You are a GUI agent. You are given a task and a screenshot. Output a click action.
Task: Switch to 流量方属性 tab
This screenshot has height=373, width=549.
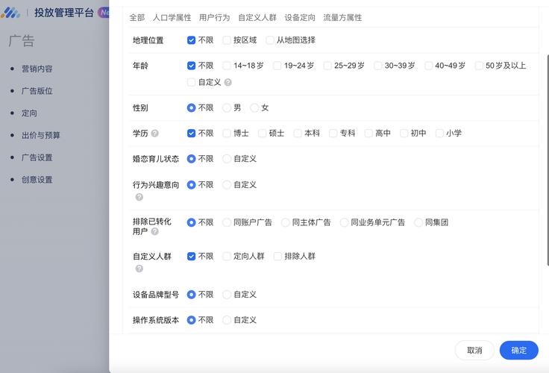(x=342, y=17)
